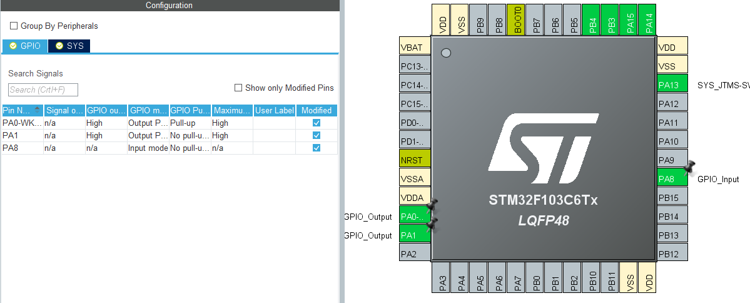Select the PA0-WK... row in the pin table
This screenshot has height=303, width=750.
(170, 123)
